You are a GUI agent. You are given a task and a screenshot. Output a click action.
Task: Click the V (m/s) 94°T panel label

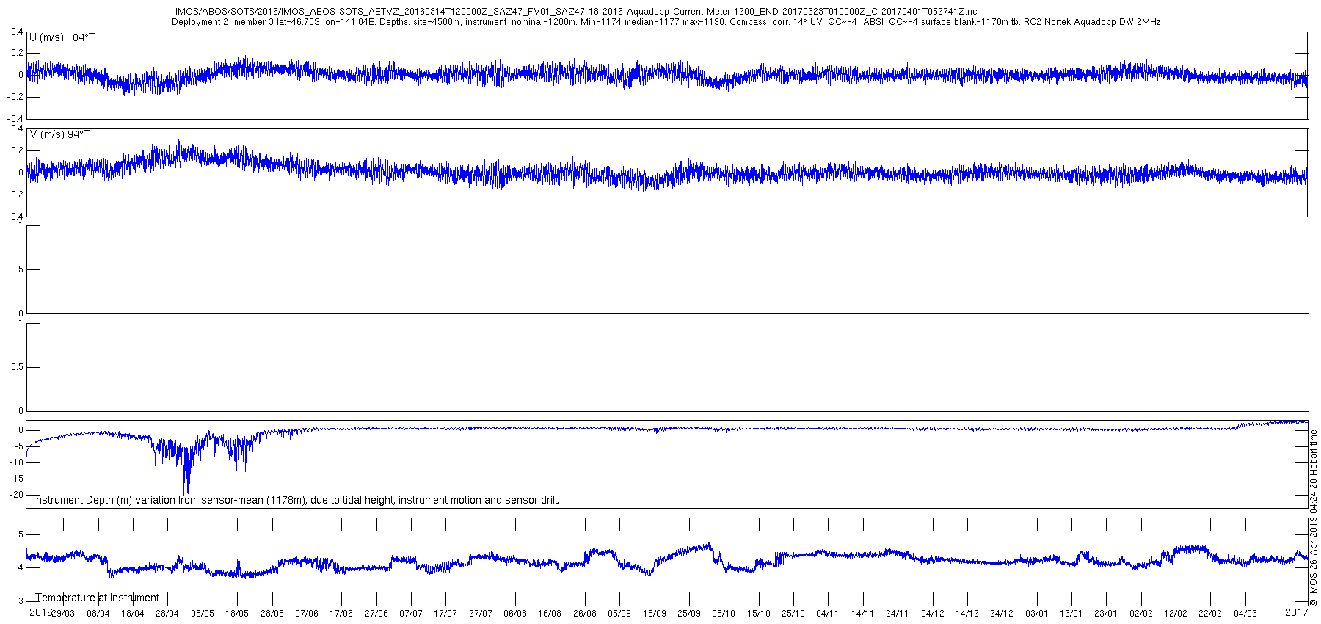(59, 135)
